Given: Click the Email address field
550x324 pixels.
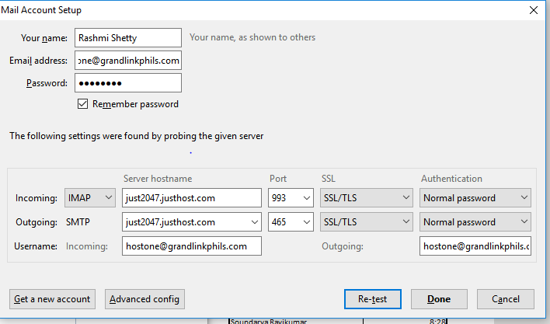Looking at the screenshot, I should pyautogui.click(x=127, y=61).
